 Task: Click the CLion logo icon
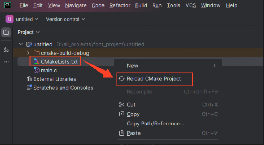8,5
